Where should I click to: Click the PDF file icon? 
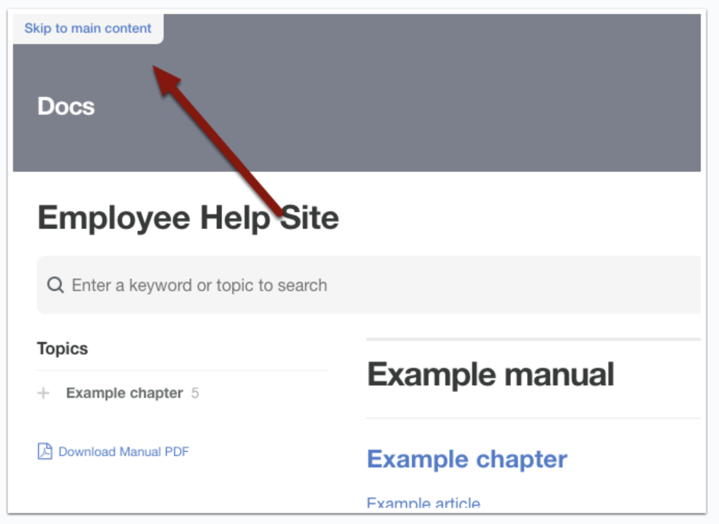click(x=45, y=451)
